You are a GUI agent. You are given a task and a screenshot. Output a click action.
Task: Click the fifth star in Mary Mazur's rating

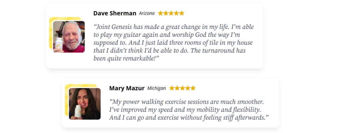[x=193, y=88]
